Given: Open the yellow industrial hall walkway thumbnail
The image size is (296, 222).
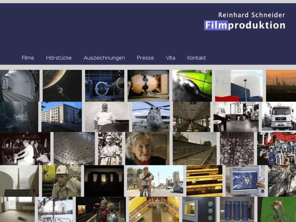Looking at the screenshot, I should click(154, 209).
